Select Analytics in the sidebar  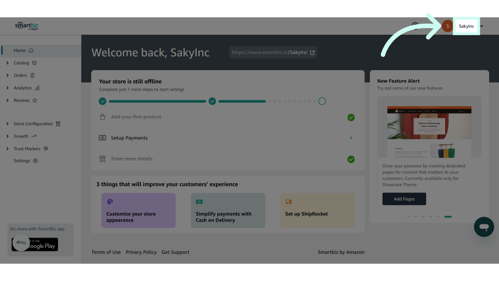pyautogui.click(x=23, y=88)
